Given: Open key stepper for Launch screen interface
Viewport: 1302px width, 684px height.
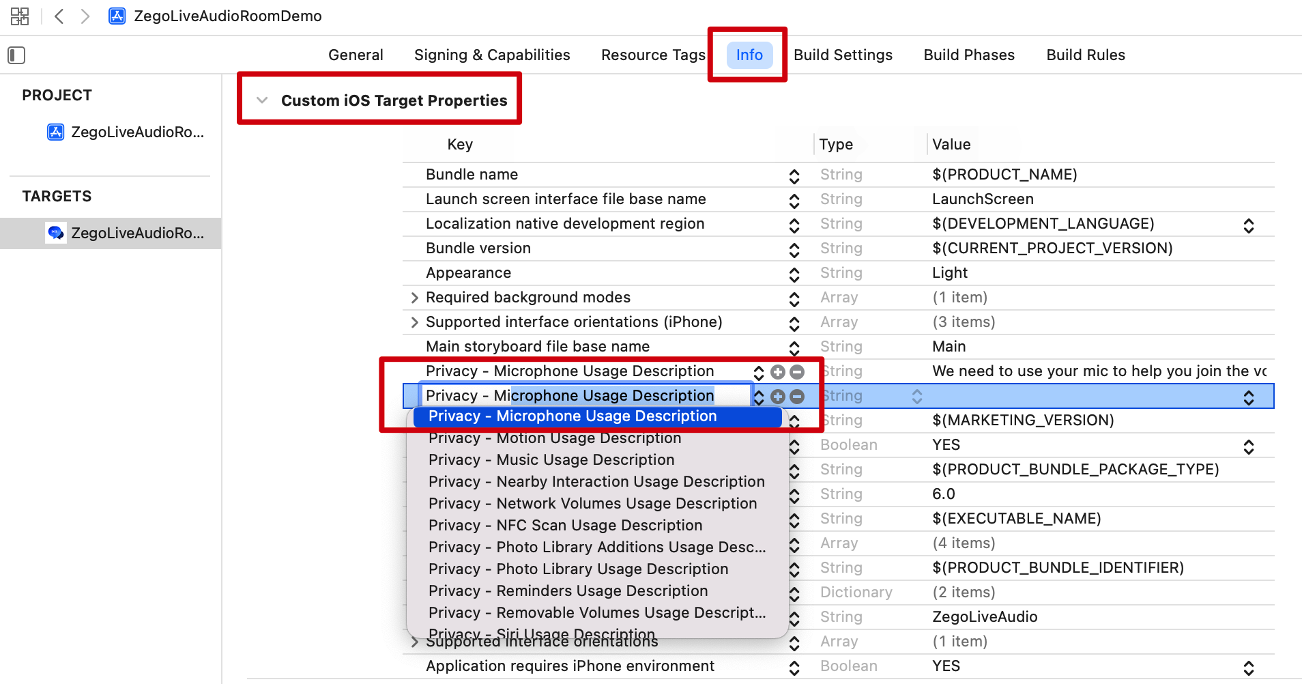Looking at the screenshot, I should point(794,201).
